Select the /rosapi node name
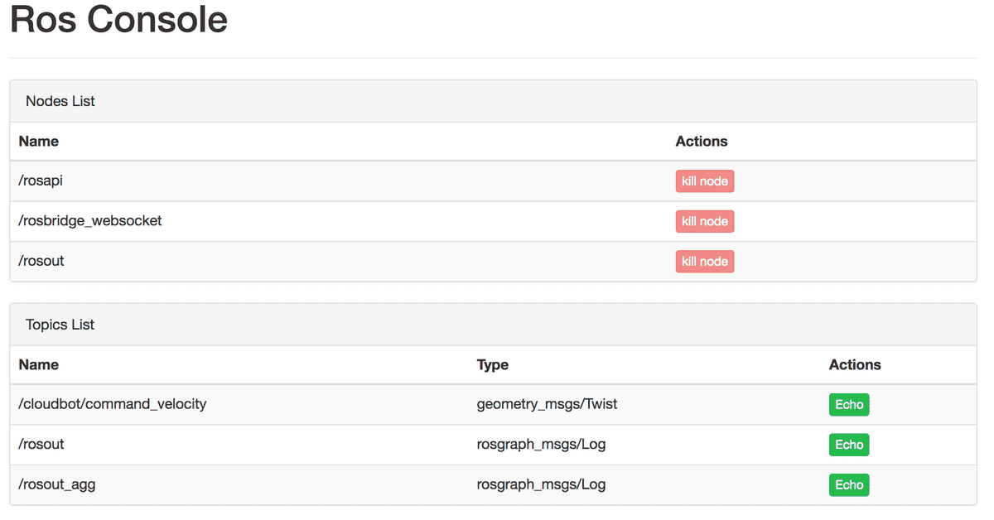This screenshot has width=994, height=520. pyautogui.click(x=41, y=181)
